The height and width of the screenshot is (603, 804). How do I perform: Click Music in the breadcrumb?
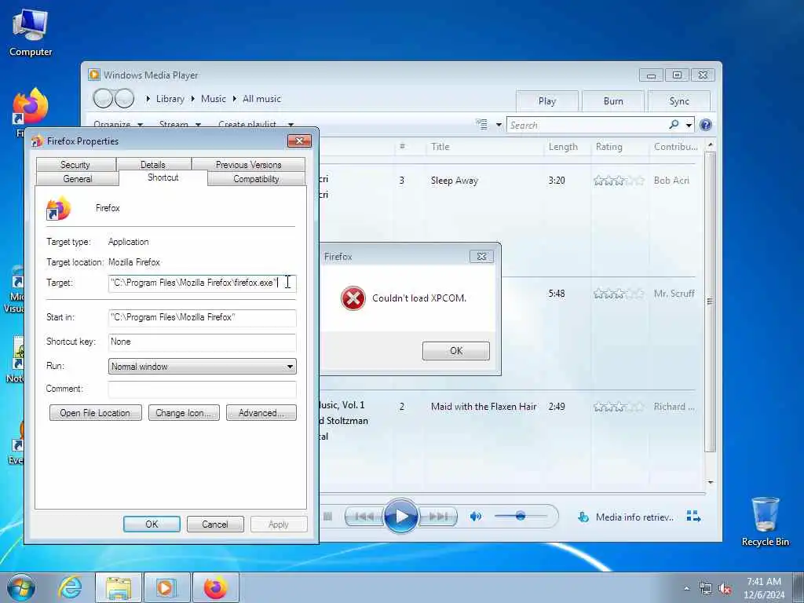point(214,99)
